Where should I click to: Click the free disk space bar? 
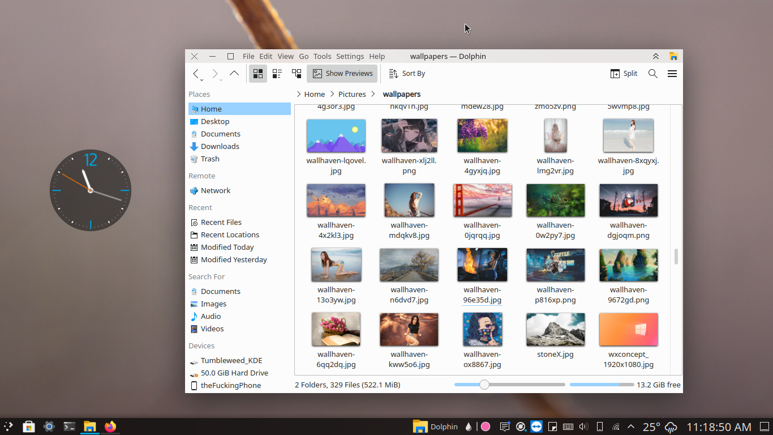click(x=602, y=385)
